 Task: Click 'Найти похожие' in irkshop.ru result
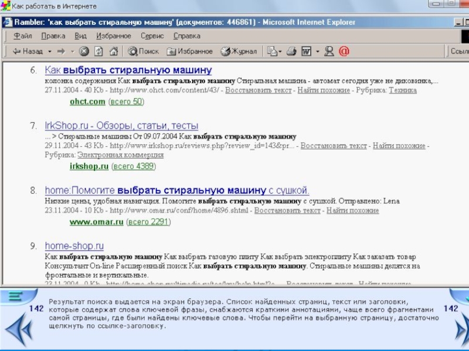[x=399, y=146]
